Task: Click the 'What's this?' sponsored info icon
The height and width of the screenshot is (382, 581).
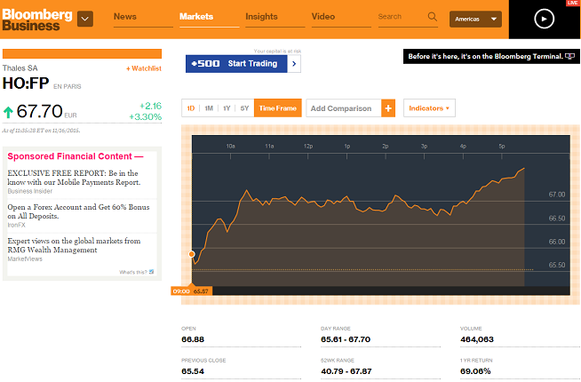Action: pyautogui.click(x=152, y=272)
